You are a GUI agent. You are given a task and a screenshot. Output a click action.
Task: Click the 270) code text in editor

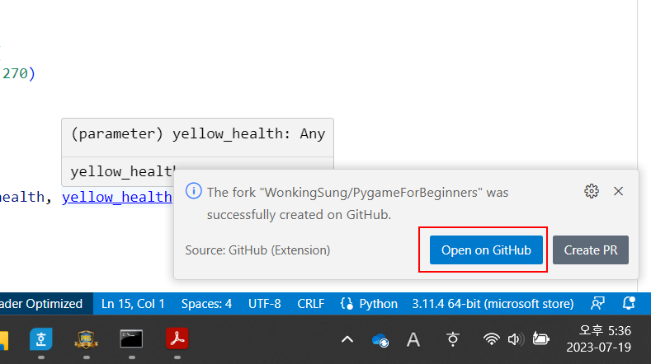19,73
